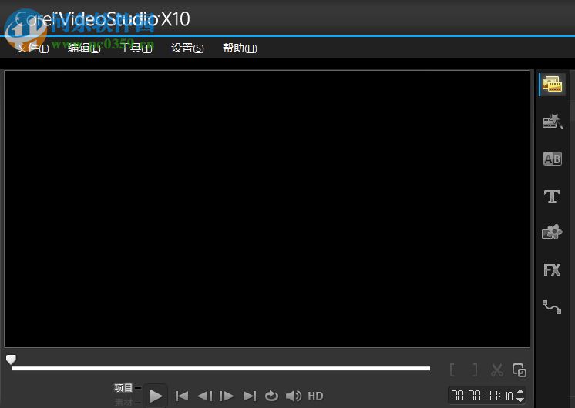575x408 pixels.
Task: Step forward to the next frame
Action: (227, 396)
